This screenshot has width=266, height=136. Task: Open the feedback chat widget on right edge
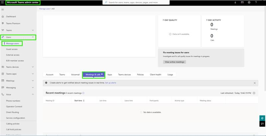click(x=262, y=124)
